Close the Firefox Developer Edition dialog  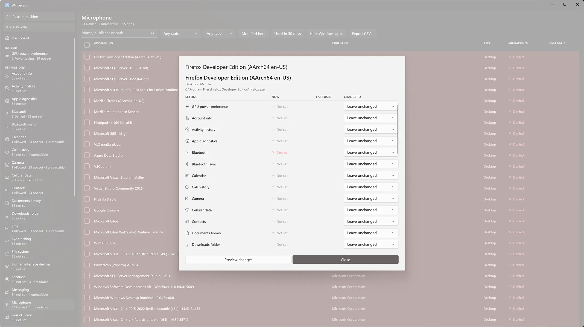click(345, 260)
